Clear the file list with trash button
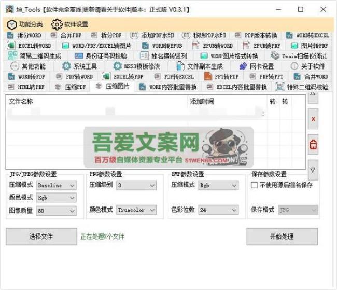337x290 pixels. [x=313, y=144]
